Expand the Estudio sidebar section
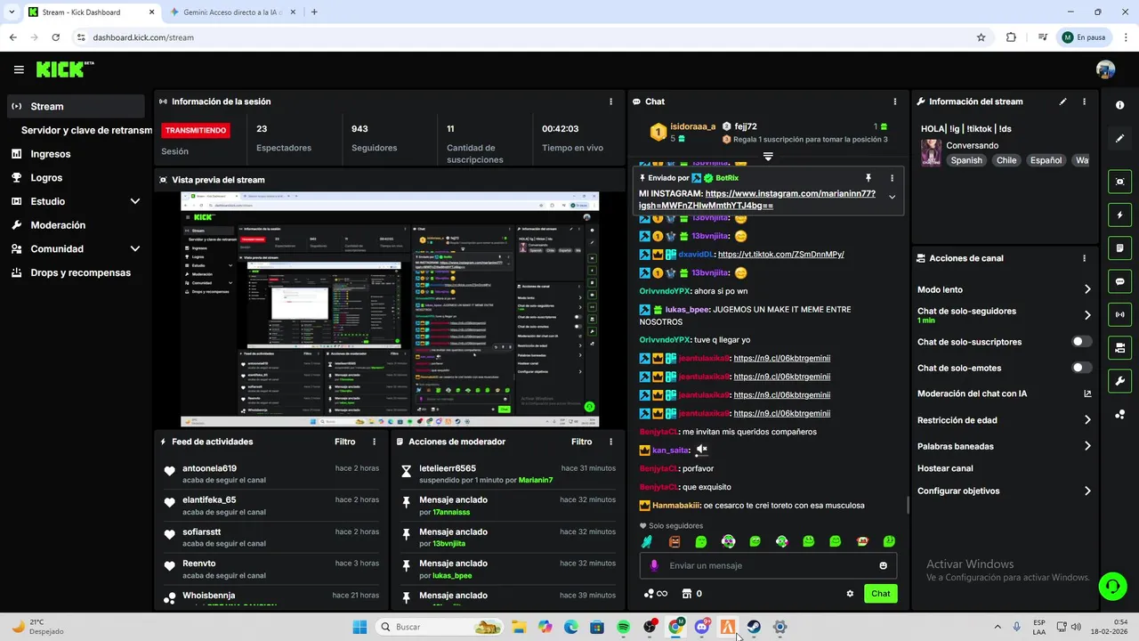1139x641 pixels. point(135,201)
